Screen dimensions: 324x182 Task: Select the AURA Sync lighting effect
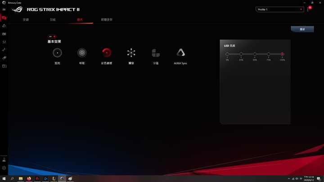point(180,53)
